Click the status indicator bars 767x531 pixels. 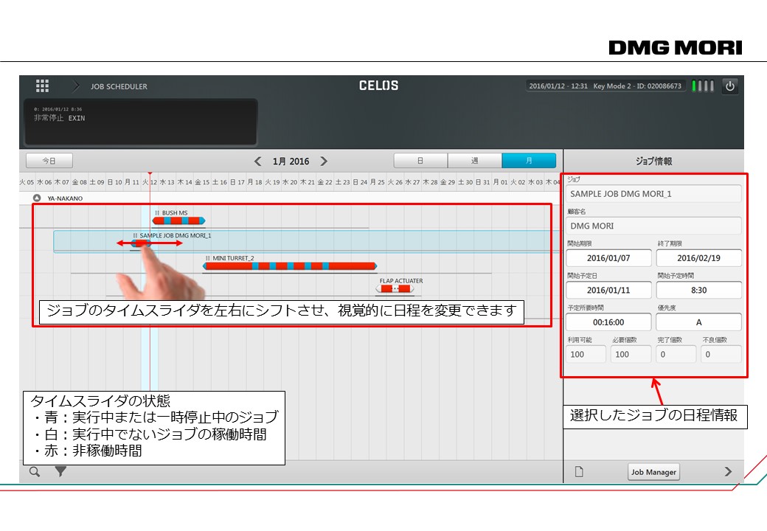click(x=703, y=86)
